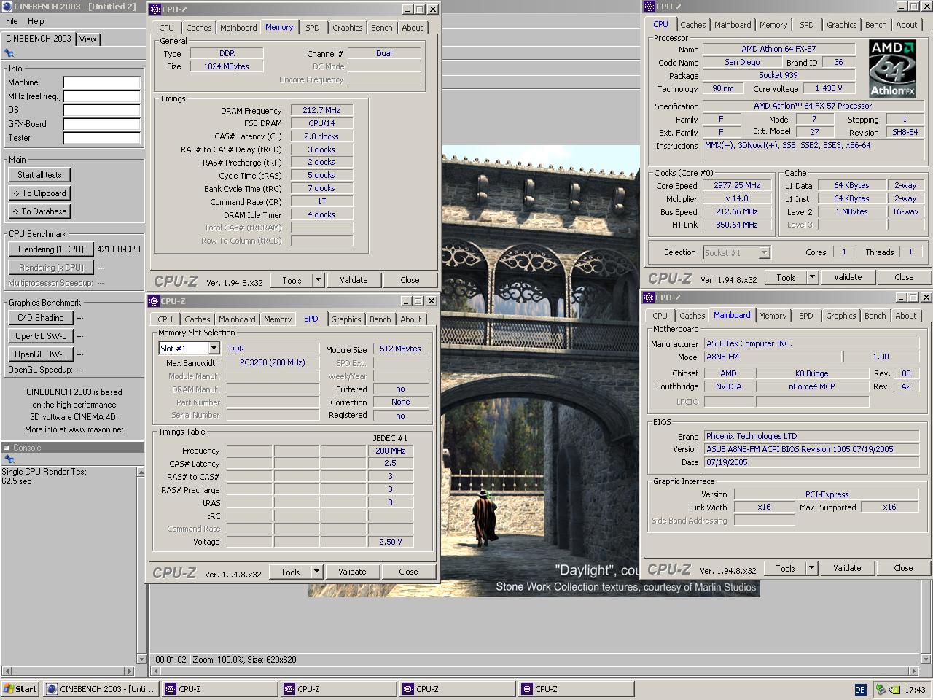Run the C4D Shading benchmark
This screenshot has height=700, width=933.
pyautogui.click(x=41, y=318)
